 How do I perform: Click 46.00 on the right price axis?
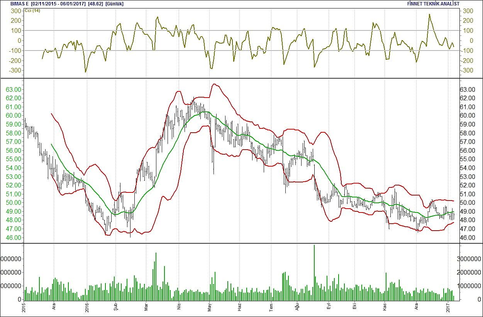click(x=468, y=238)
